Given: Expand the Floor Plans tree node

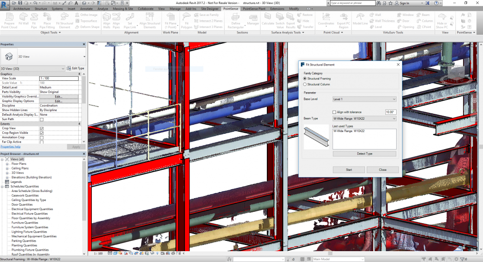Looking at the screenshot, I should pyautogui.click(x=7, y=164).
